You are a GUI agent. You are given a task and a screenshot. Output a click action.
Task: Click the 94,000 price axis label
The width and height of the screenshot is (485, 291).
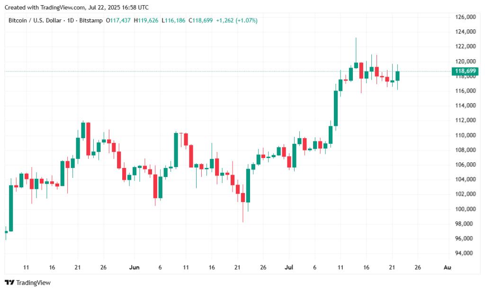click(465, 253)
